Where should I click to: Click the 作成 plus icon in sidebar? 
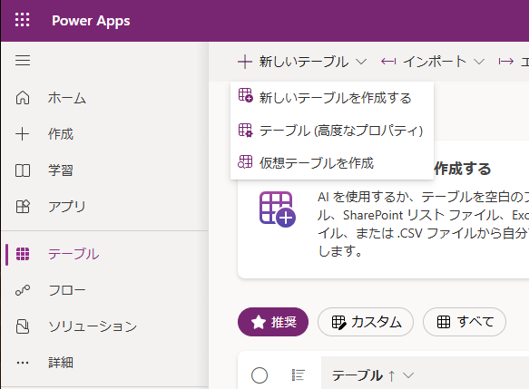tap(23, 134)
